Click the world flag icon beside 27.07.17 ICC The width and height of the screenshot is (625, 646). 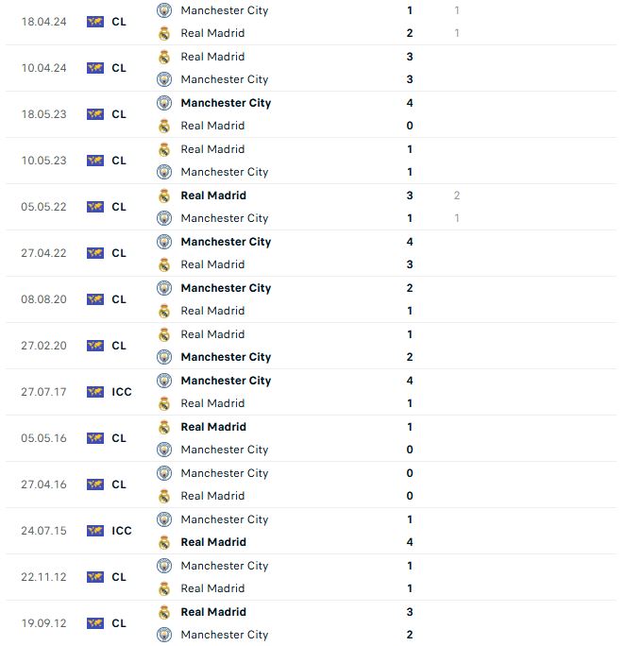95,392
